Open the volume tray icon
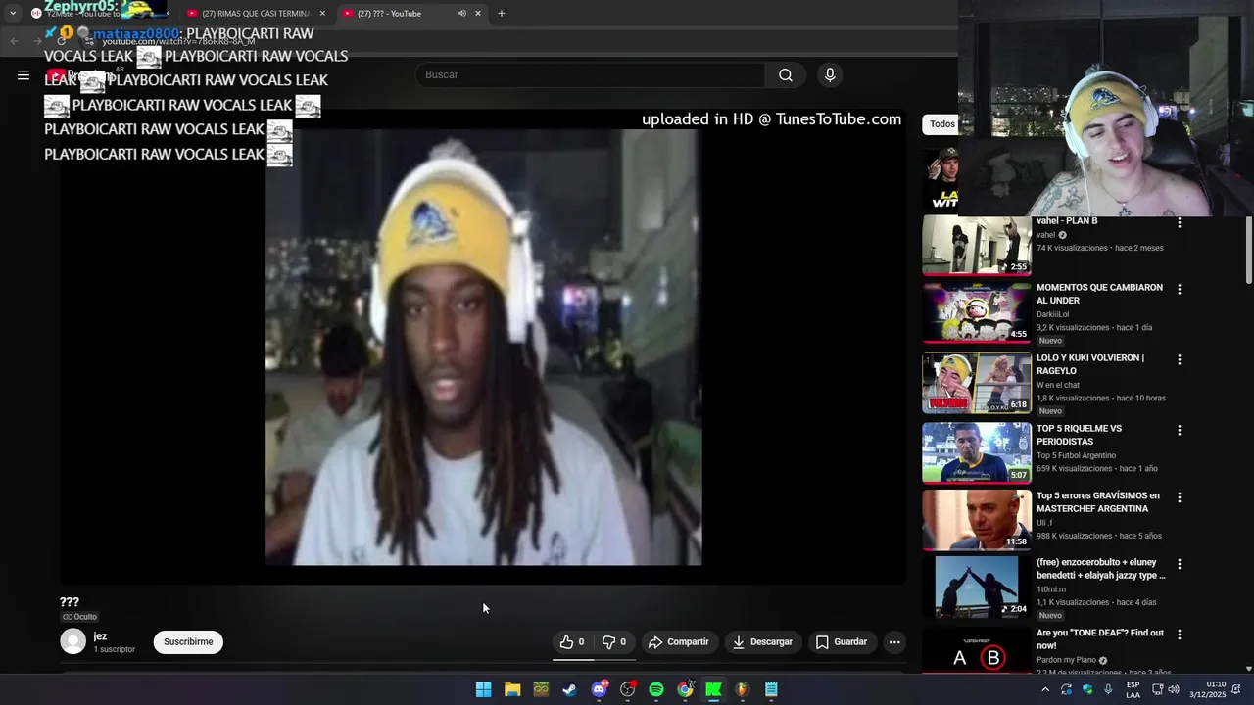This screenshot has height=705, width=1254. (1174, 689)
